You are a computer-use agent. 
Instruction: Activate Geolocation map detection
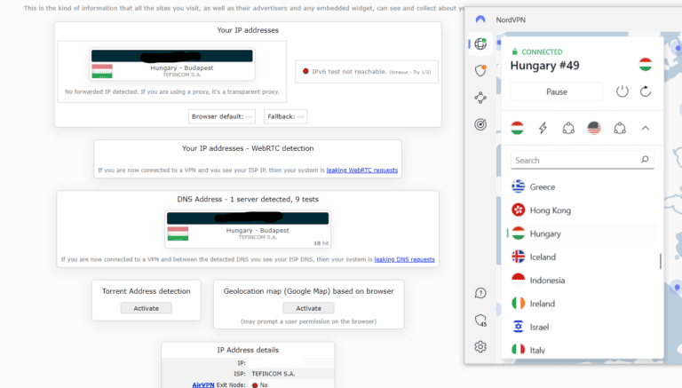point(308,308)
